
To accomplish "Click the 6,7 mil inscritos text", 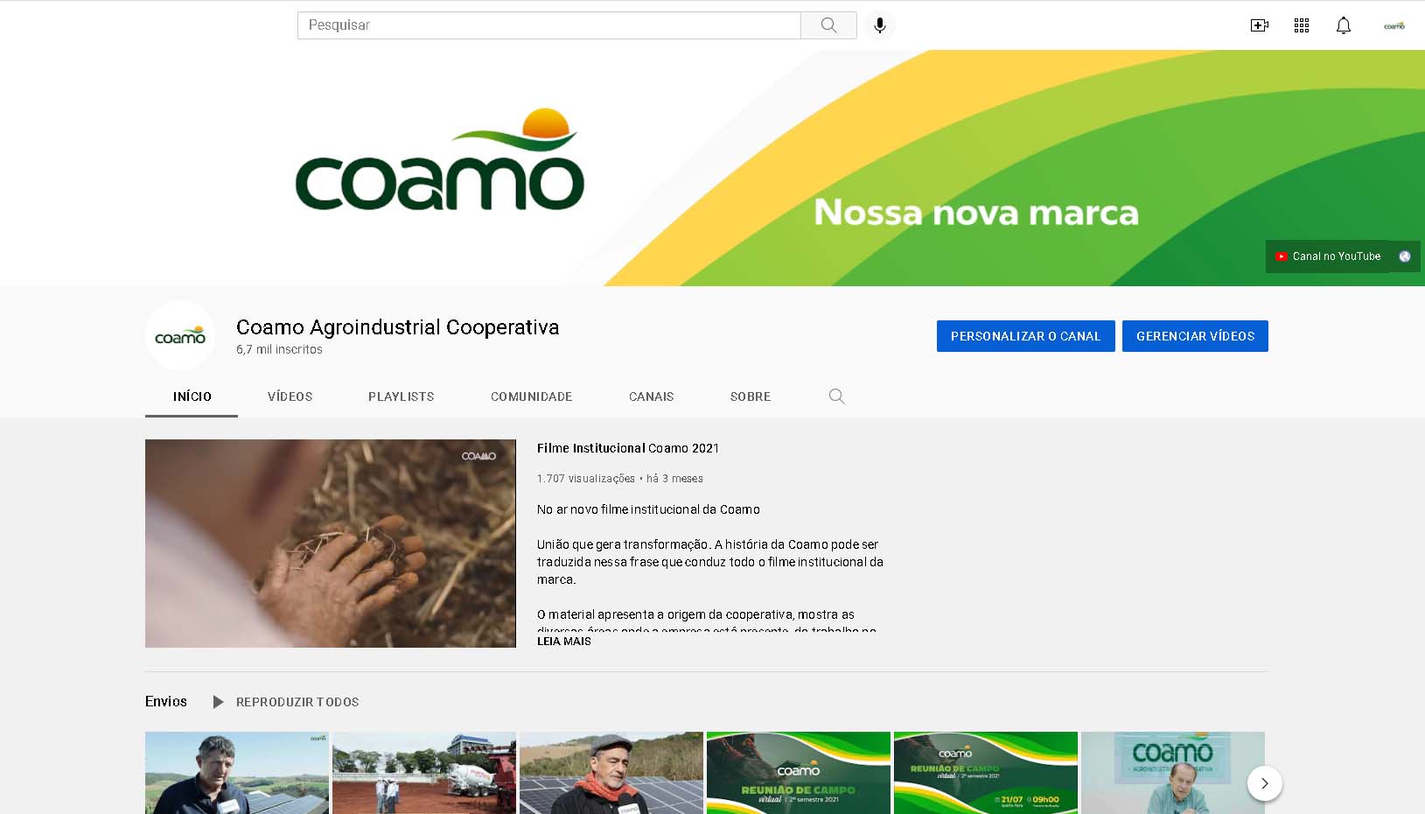I will click(279, 349).
